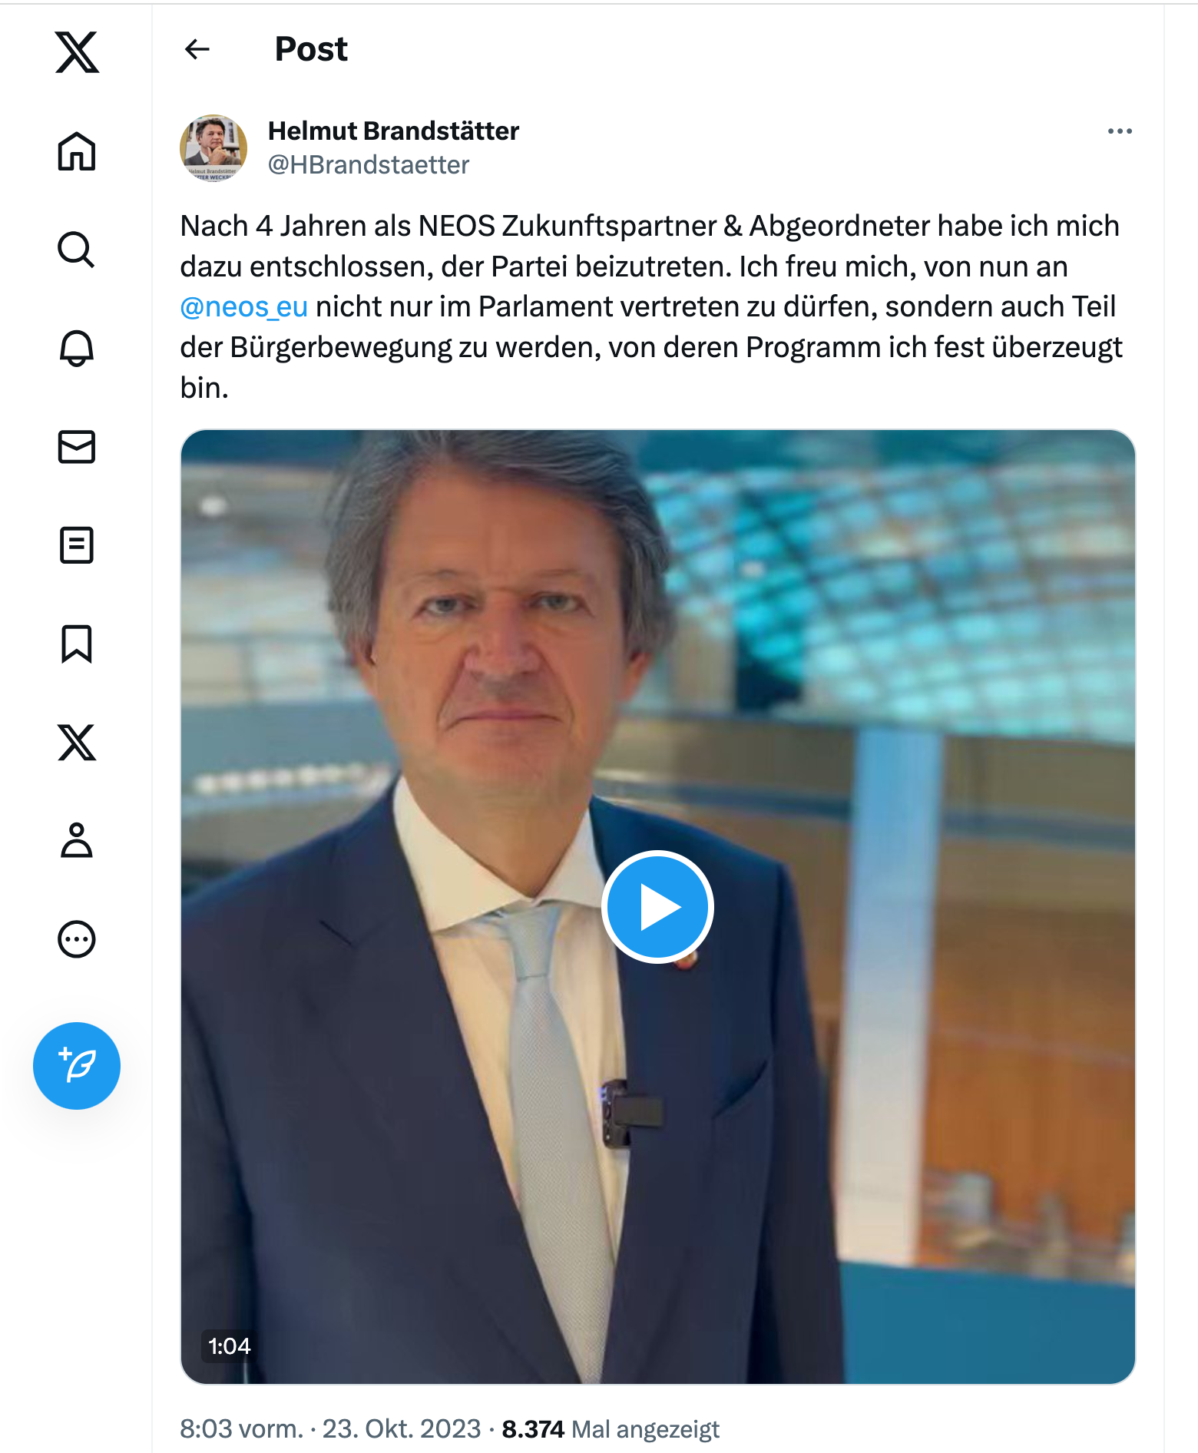Screen dimensions: 1198x1453
Task: Expand the More circle menu in sidebar
Action: click(x=77, y=938)
